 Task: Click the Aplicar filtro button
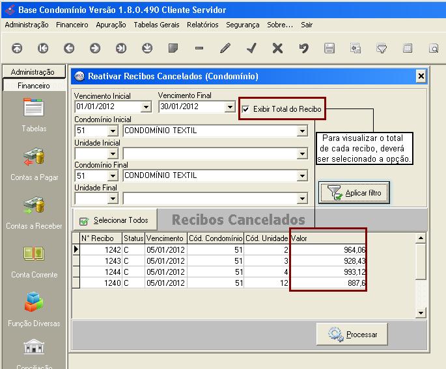coord(354,193)
